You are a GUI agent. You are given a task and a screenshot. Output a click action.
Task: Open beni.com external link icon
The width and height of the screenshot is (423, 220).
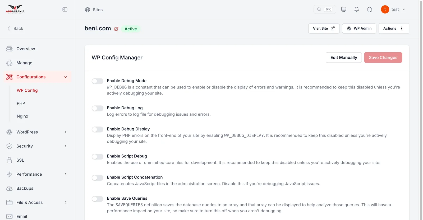[116, 29]
